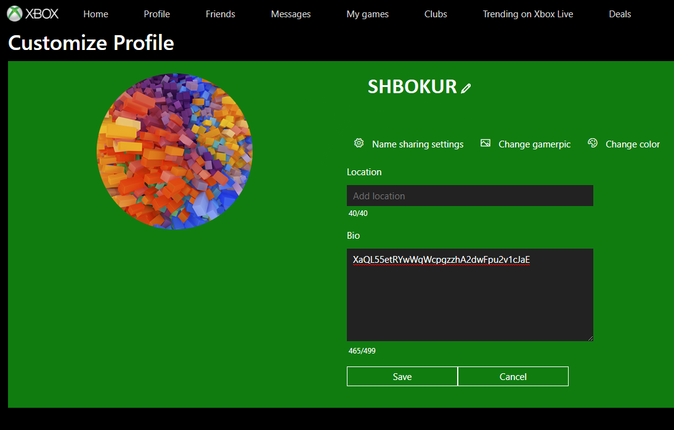Open the Deals page

tap(620, 14)
